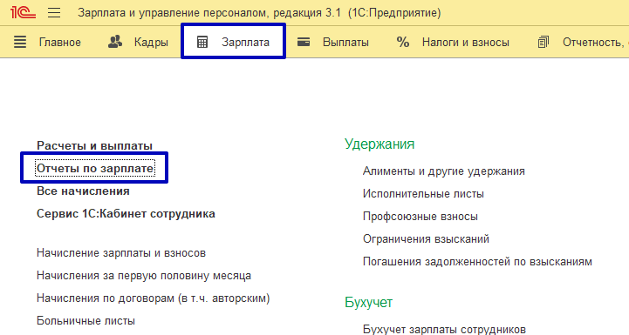Image resolution: width=629 pixels, height=335 pixels.
Task: Switch to the Кадры section
Action: click(x=151, y=43)
